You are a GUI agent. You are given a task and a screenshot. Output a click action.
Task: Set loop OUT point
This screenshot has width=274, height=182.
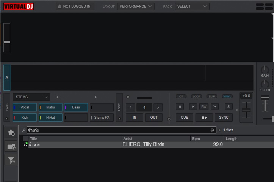tap(154, 118)
